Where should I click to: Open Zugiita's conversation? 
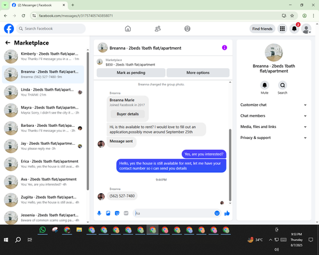point(43,200)
